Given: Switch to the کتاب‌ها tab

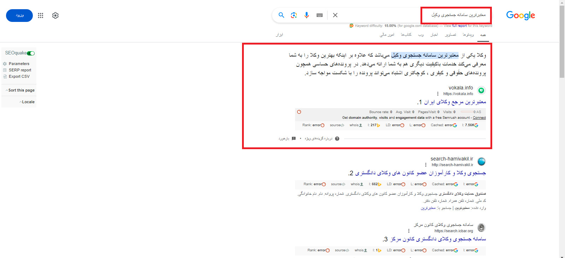Looking at the screenshot, I should coord(406,35).
